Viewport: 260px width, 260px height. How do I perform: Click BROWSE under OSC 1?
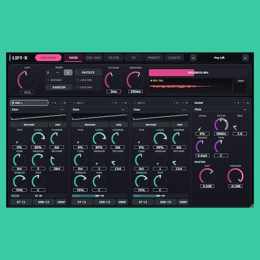[x=29, y=125]
